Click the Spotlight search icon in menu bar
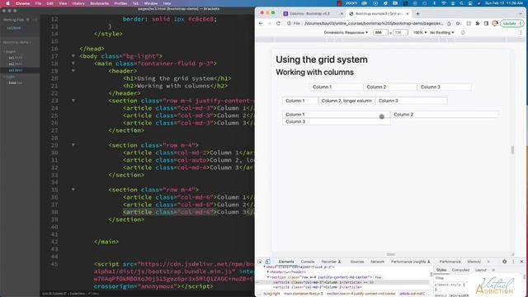The height and width of the screenshot is (297, 528). 461,3
